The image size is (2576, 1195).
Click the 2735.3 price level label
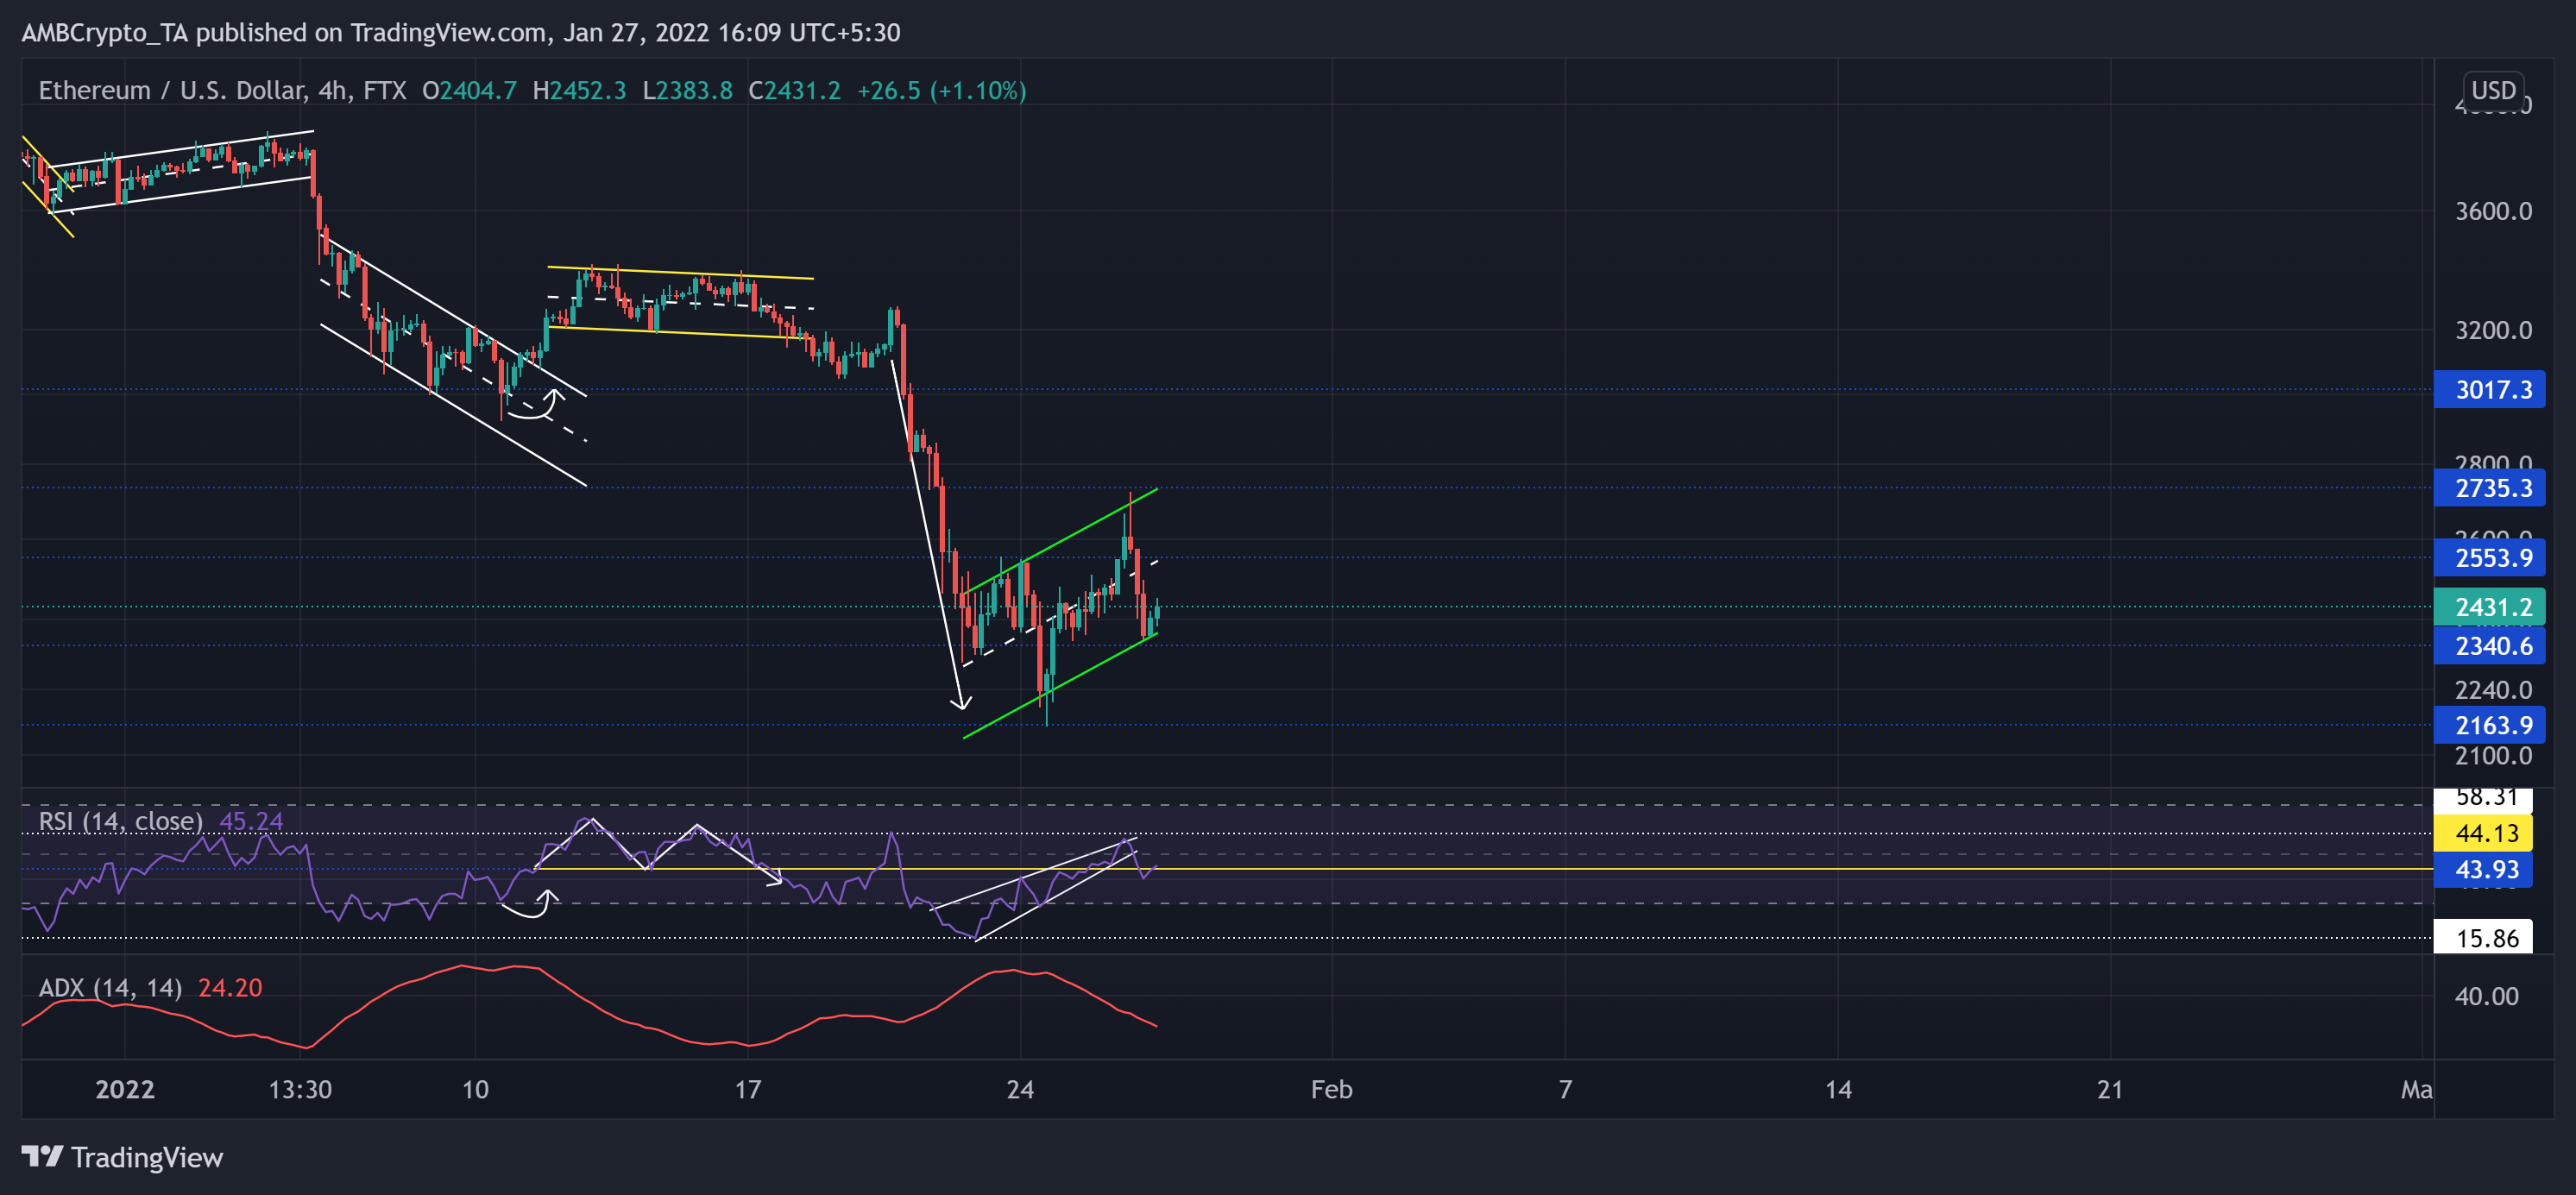click(2489, 489)
